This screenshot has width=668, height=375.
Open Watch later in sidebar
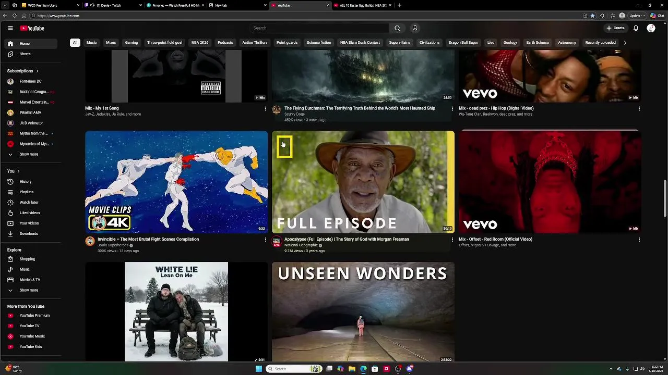coord(31,203)
